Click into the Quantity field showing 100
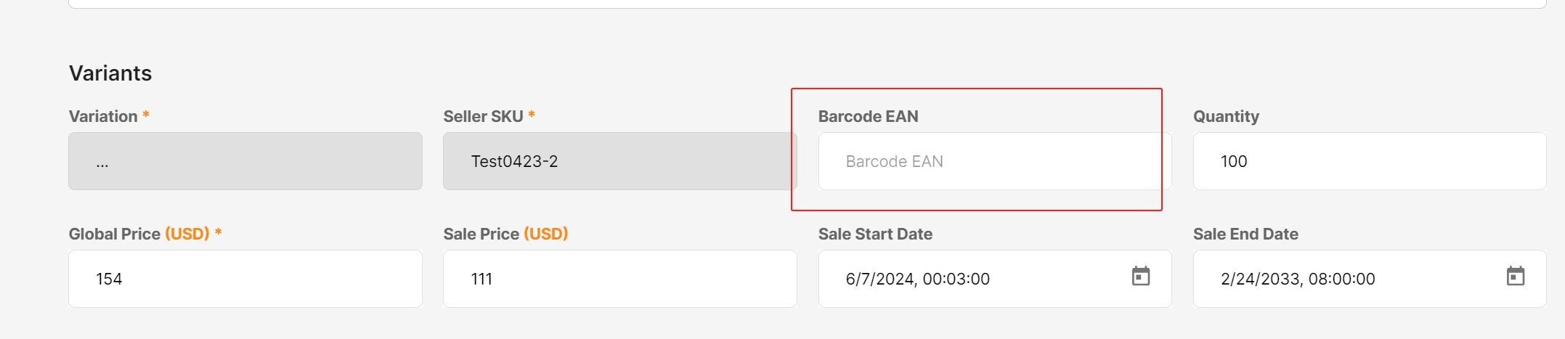The image size is (1565, 339). point(1369,161)
